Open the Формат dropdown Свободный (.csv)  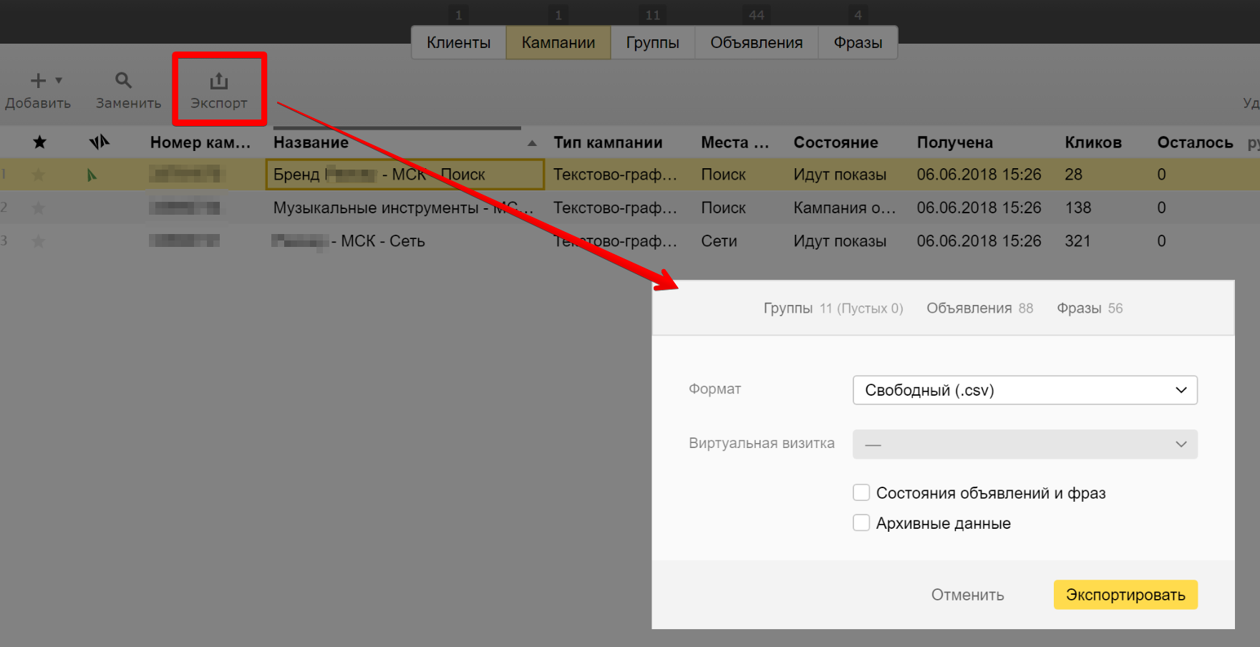(1024, 390)
